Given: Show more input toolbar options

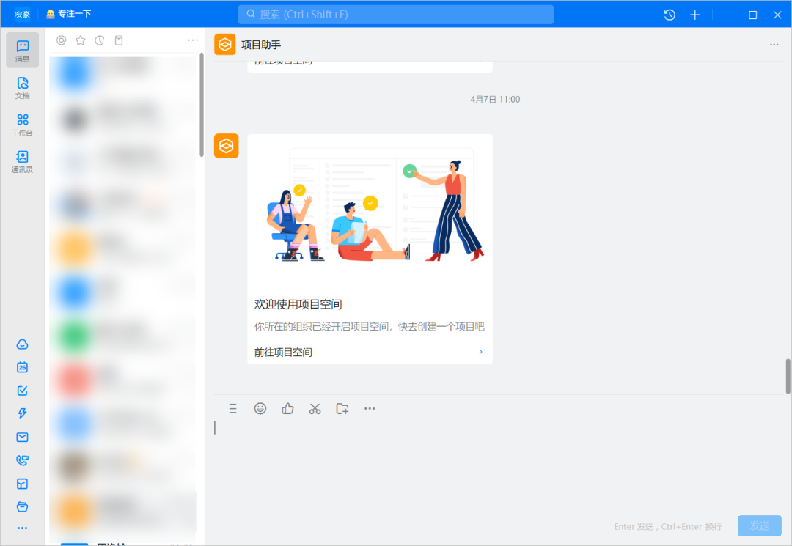Looking at the screenshot, I should pos(370,409).
